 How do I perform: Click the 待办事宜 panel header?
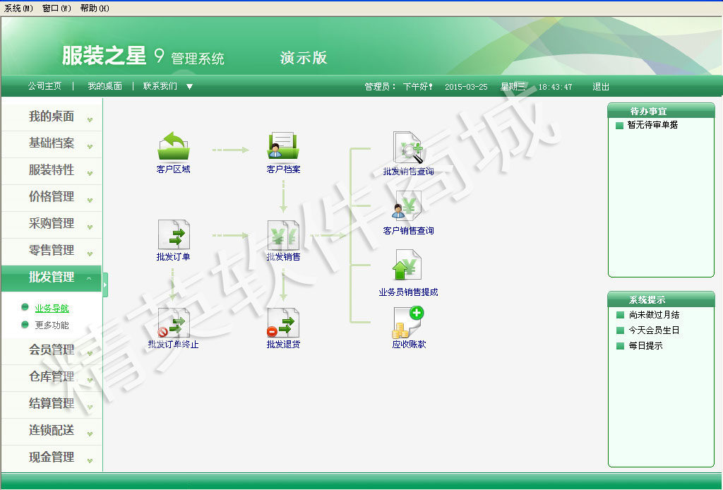coord(661,111)
